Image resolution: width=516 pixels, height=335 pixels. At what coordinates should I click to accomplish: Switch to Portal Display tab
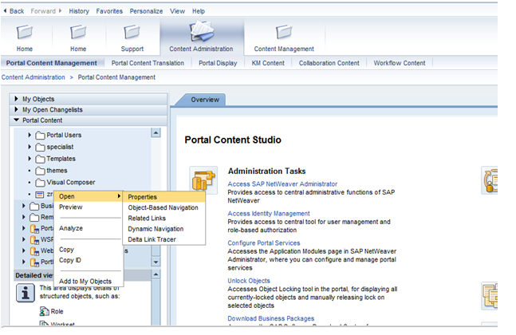[218, 63]
